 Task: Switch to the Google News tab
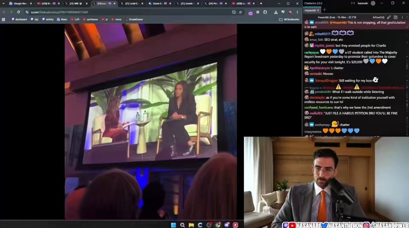[x=20, y=3]
